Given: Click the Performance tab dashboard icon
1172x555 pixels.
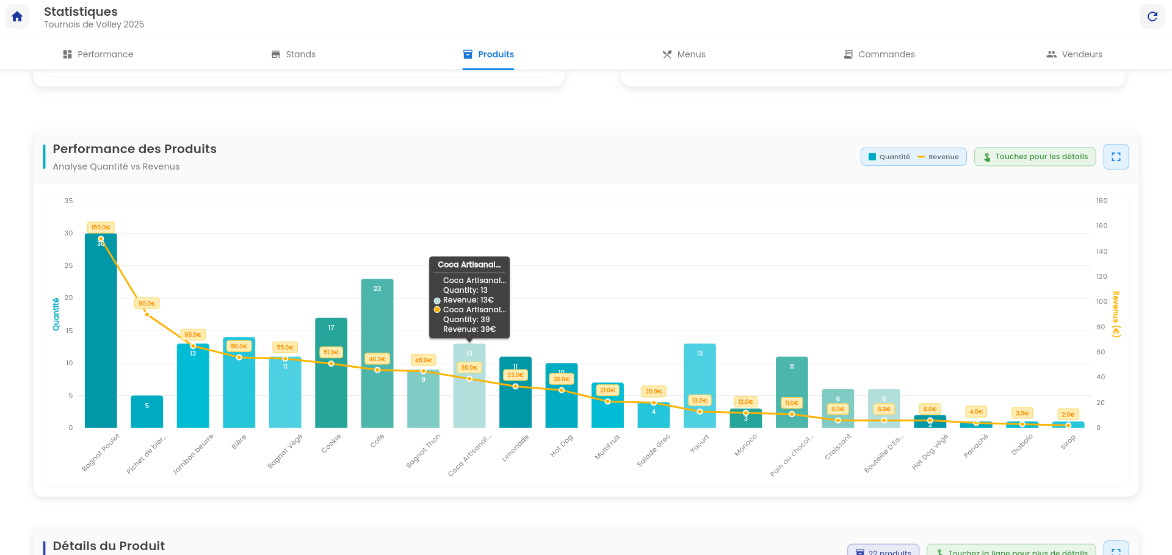Looking at the screenshot, I should (x=67, y=54).
